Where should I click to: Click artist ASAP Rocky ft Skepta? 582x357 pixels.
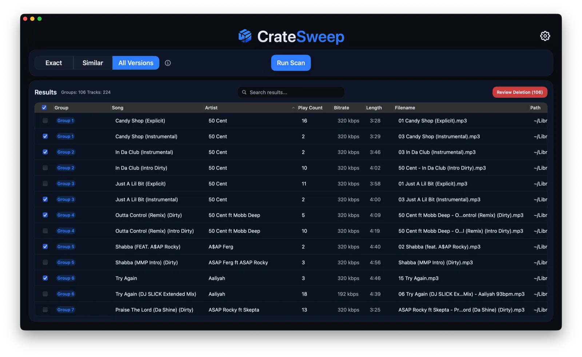click(x=234, y=310)
